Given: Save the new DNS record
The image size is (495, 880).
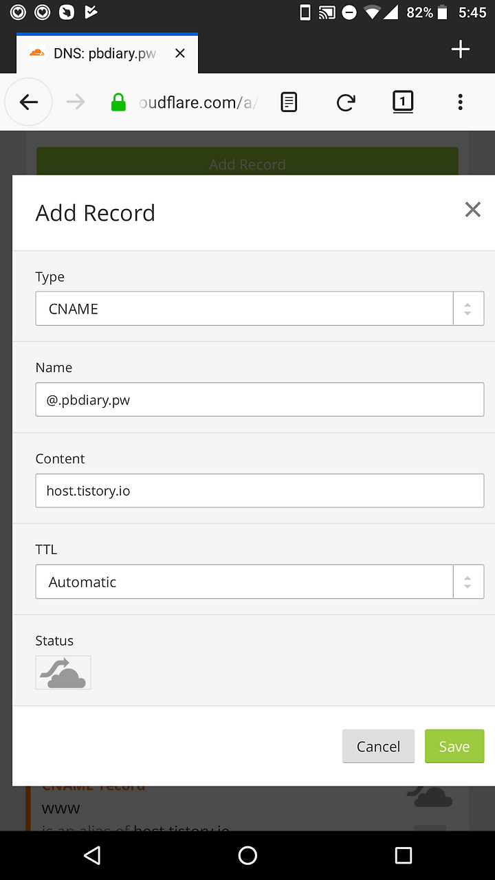Looking at the screenshot, I should click(x=454, y=746).
